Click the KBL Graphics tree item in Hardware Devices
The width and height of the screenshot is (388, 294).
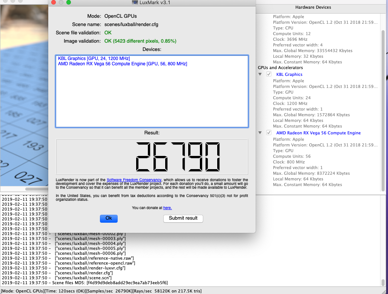(289, 74)
